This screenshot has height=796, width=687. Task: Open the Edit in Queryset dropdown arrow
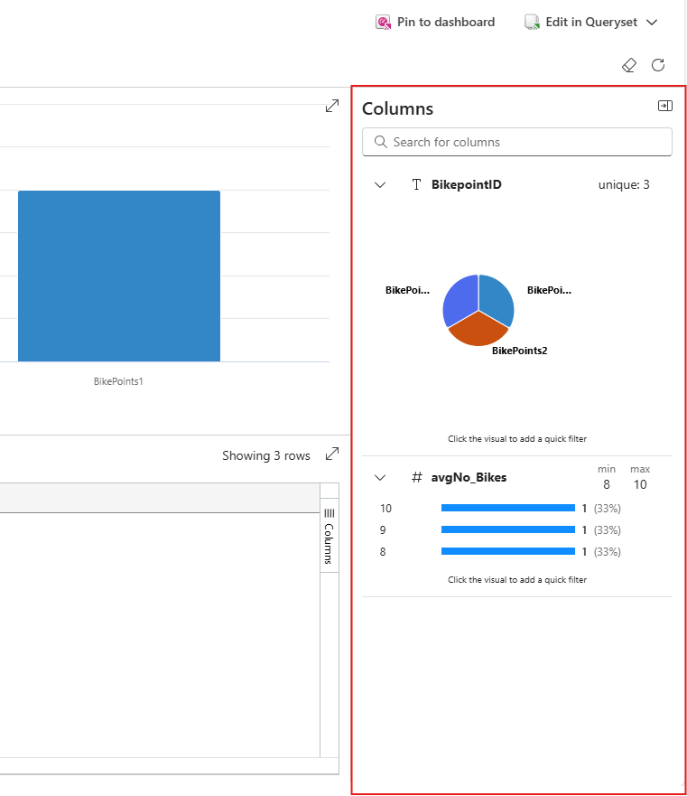coord(652,23)
